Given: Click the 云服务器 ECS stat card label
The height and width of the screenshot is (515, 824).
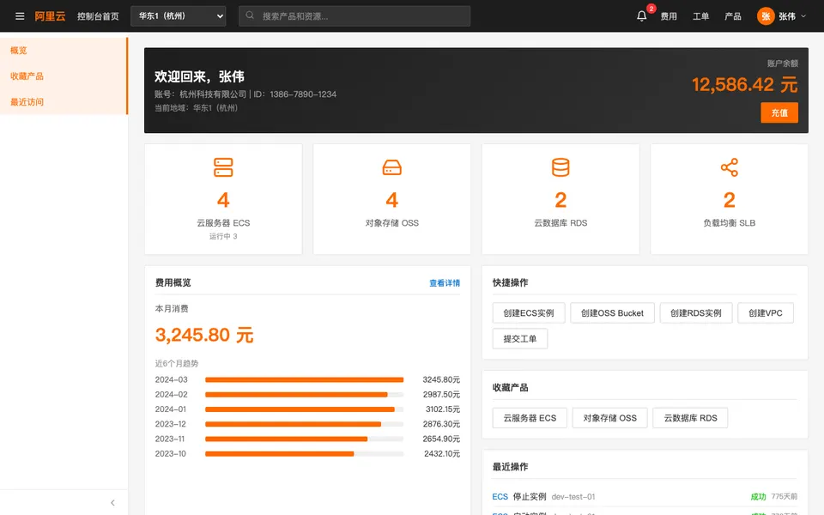Looking at the screenshot, I should (x=223, y=223).
